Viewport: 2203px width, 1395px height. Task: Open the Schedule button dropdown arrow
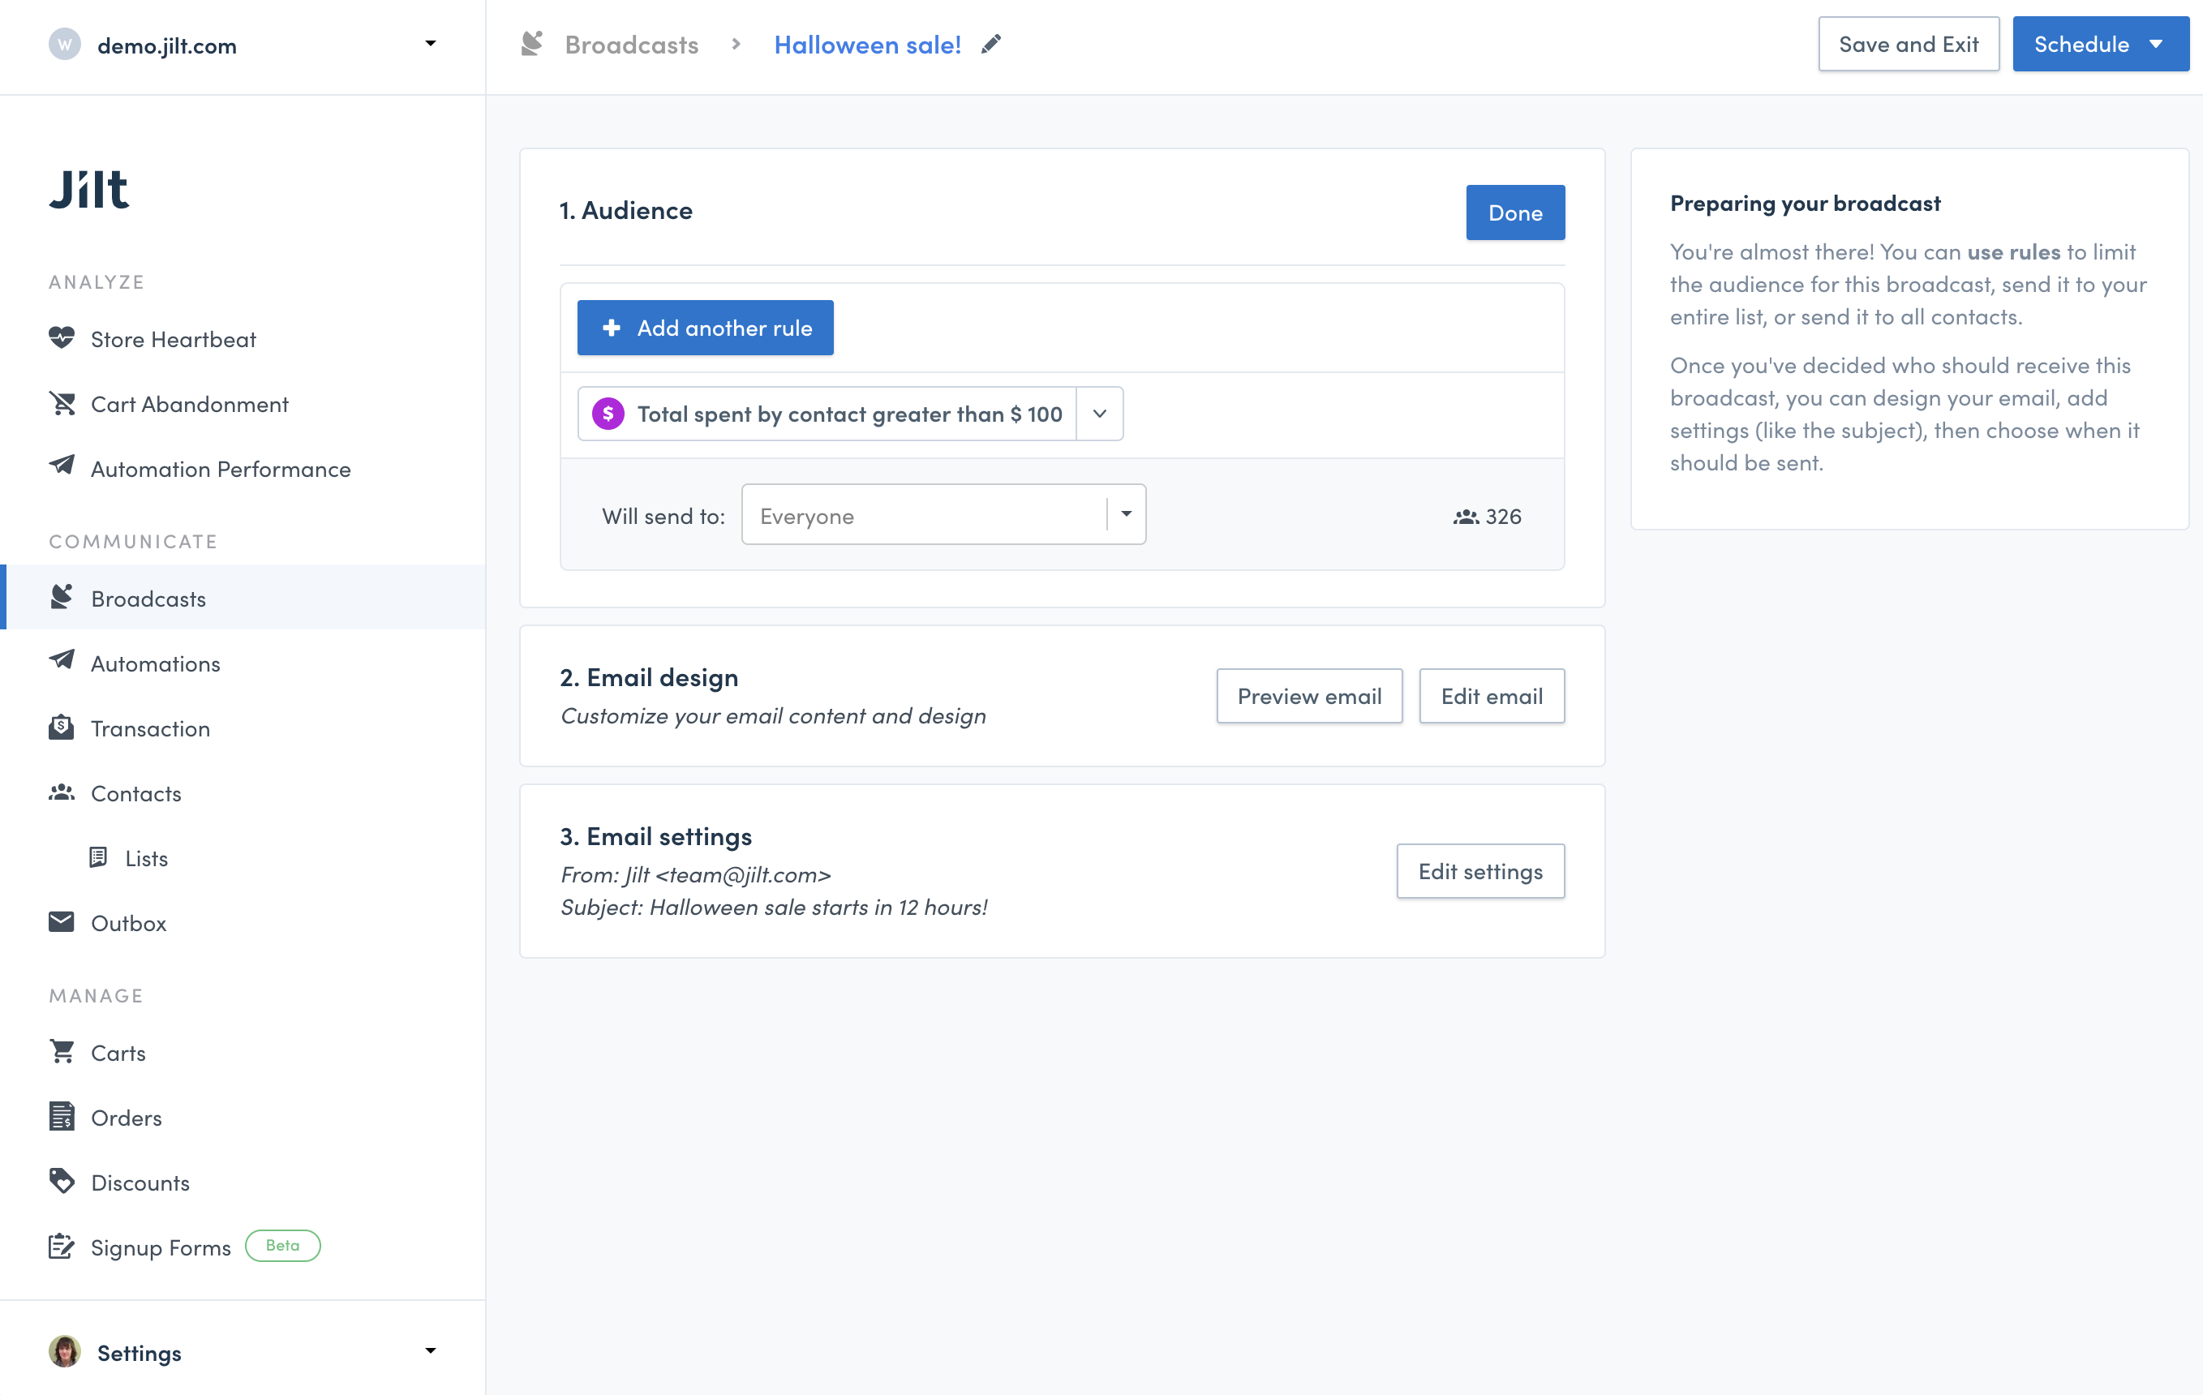pos(2156,44)
